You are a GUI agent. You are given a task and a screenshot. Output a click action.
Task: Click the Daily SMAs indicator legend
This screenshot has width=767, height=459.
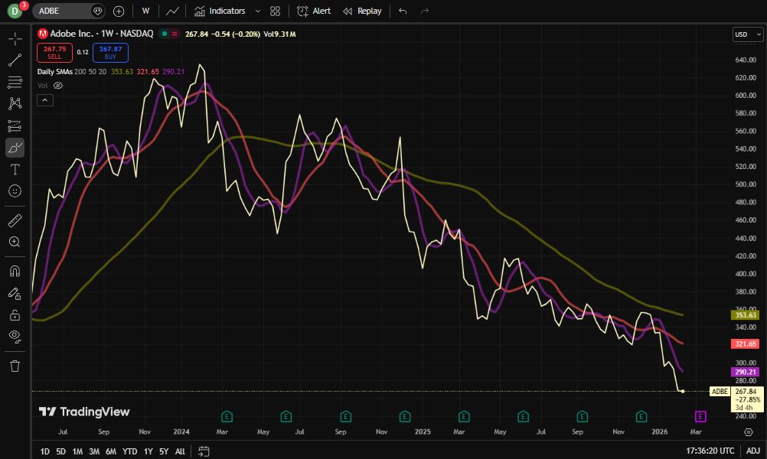click(55, 71)
